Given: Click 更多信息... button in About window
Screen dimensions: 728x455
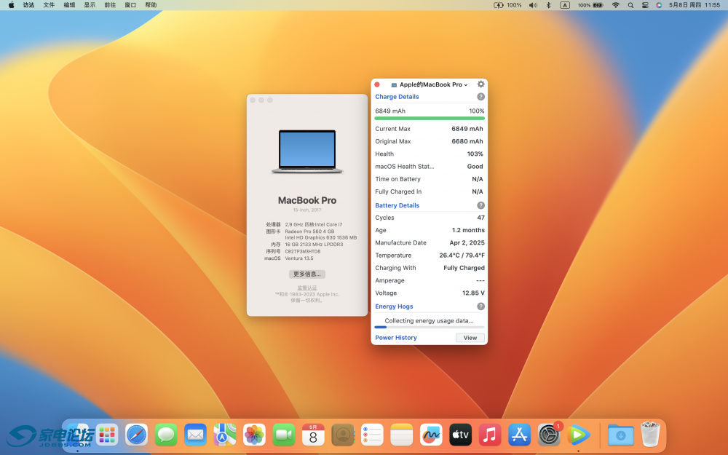Looking at the screenshot, I should pos(307,274).
